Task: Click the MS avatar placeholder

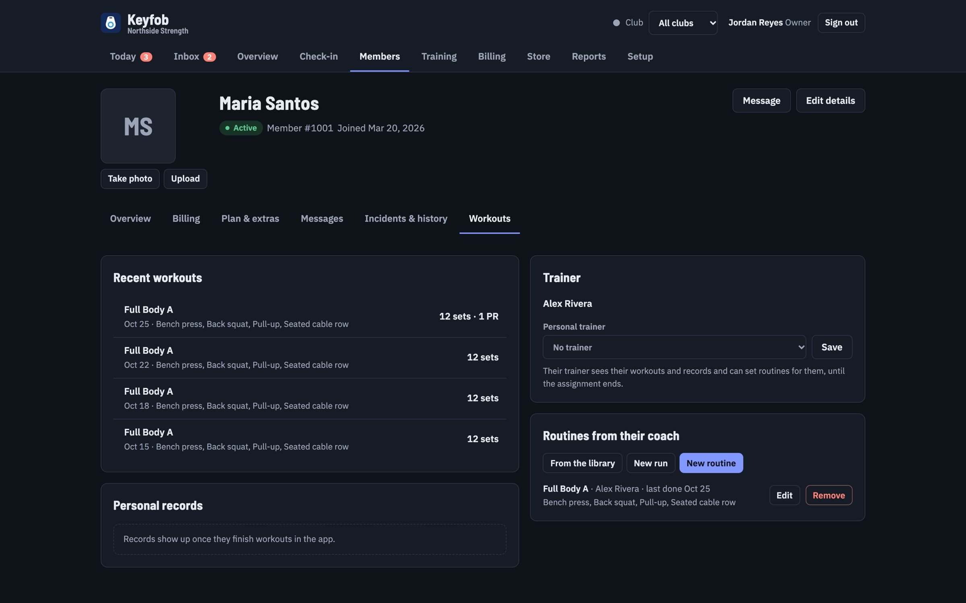Action: click(138, 126)
